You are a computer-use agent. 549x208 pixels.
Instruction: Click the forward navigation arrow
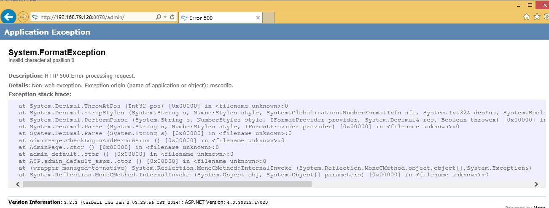(23, 17)
